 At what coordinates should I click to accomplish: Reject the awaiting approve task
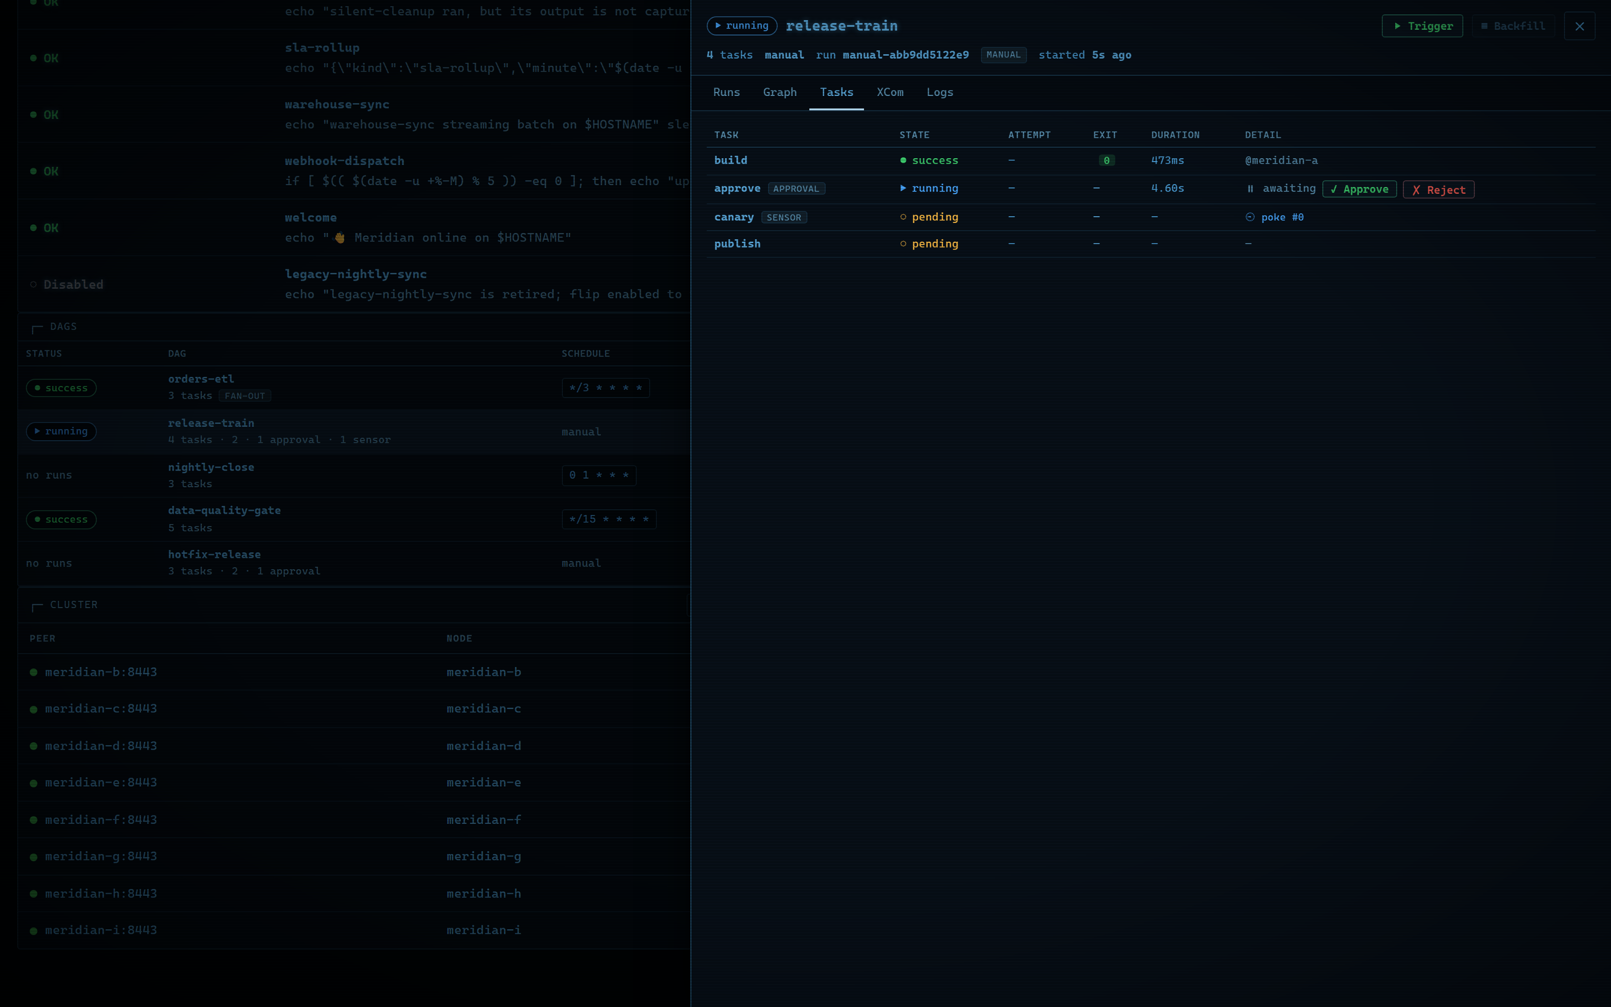[1438, 189]
